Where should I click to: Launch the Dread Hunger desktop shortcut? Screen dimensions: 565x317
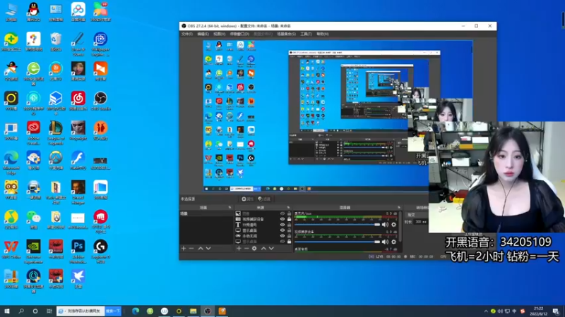coord(78,192)
